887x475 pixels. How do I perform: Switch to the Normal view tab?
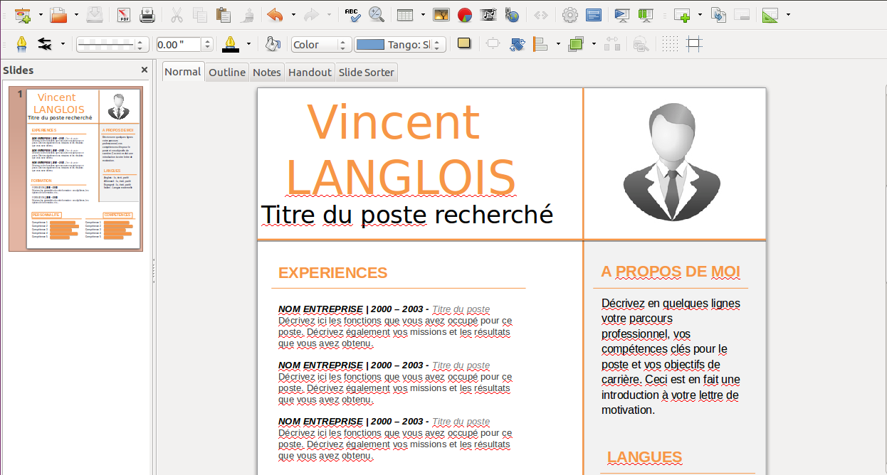(x=183, y=71)
